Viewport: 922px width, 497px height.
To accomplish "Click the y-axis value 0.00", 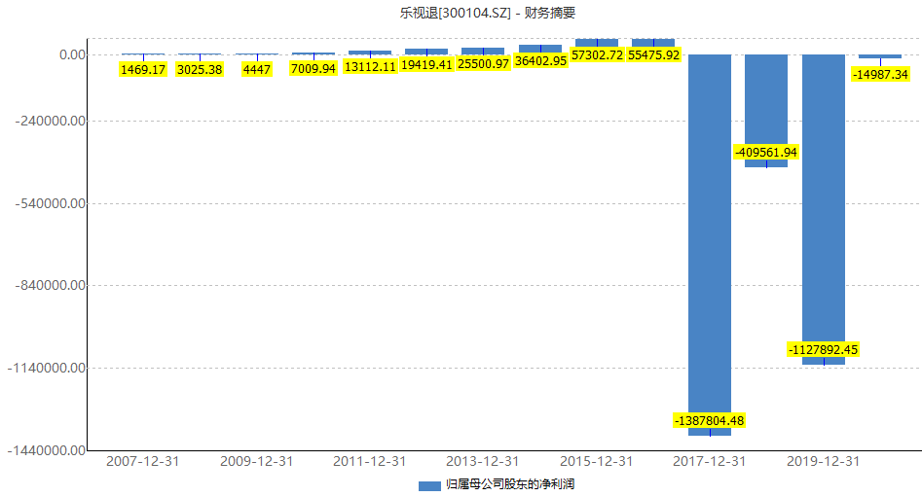I will point(72,54).
